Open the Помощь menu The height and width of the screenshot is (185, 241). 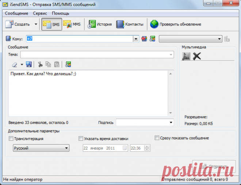[x=60, y=14]
